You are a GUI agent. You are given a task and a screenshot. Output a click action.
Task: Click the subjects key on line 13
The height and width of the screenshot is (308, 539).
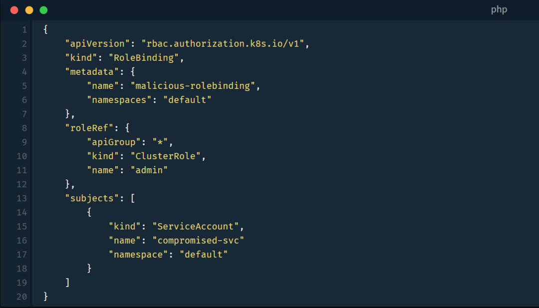[x=92, y=199]
